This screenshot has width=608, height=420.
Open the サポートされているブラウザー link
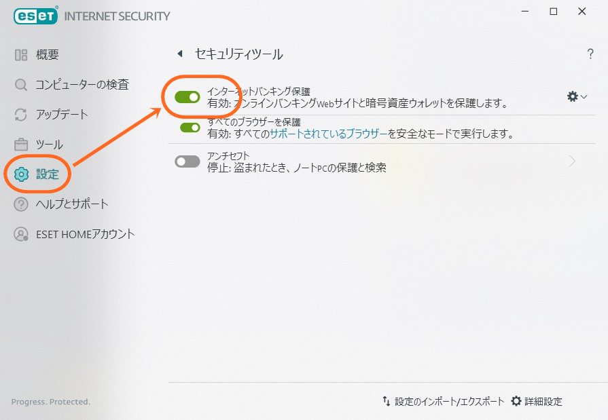coord(329,134)
